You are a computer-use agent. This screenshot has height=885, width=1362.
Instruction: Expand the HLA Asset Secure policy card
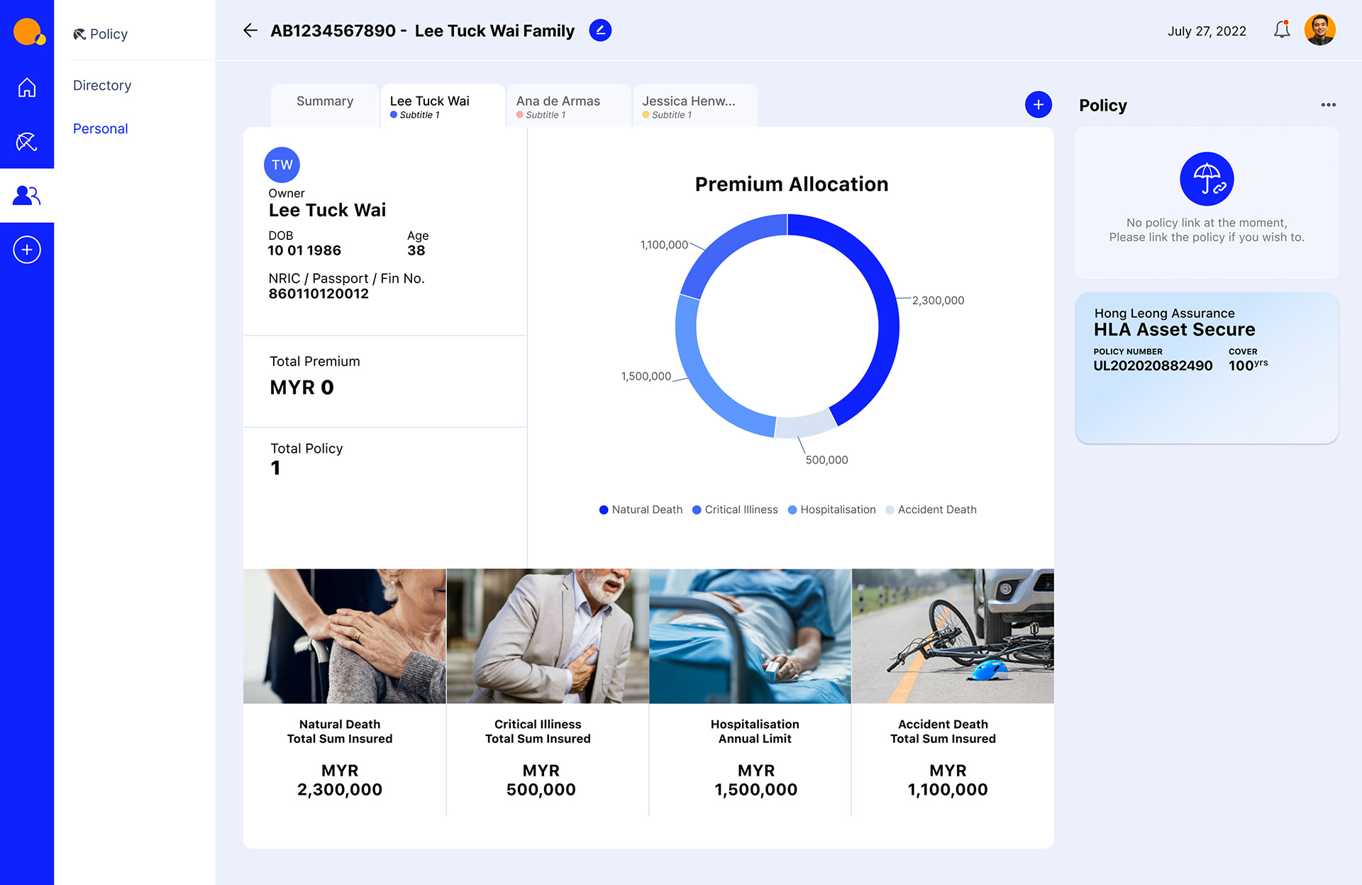point(1206,368)
